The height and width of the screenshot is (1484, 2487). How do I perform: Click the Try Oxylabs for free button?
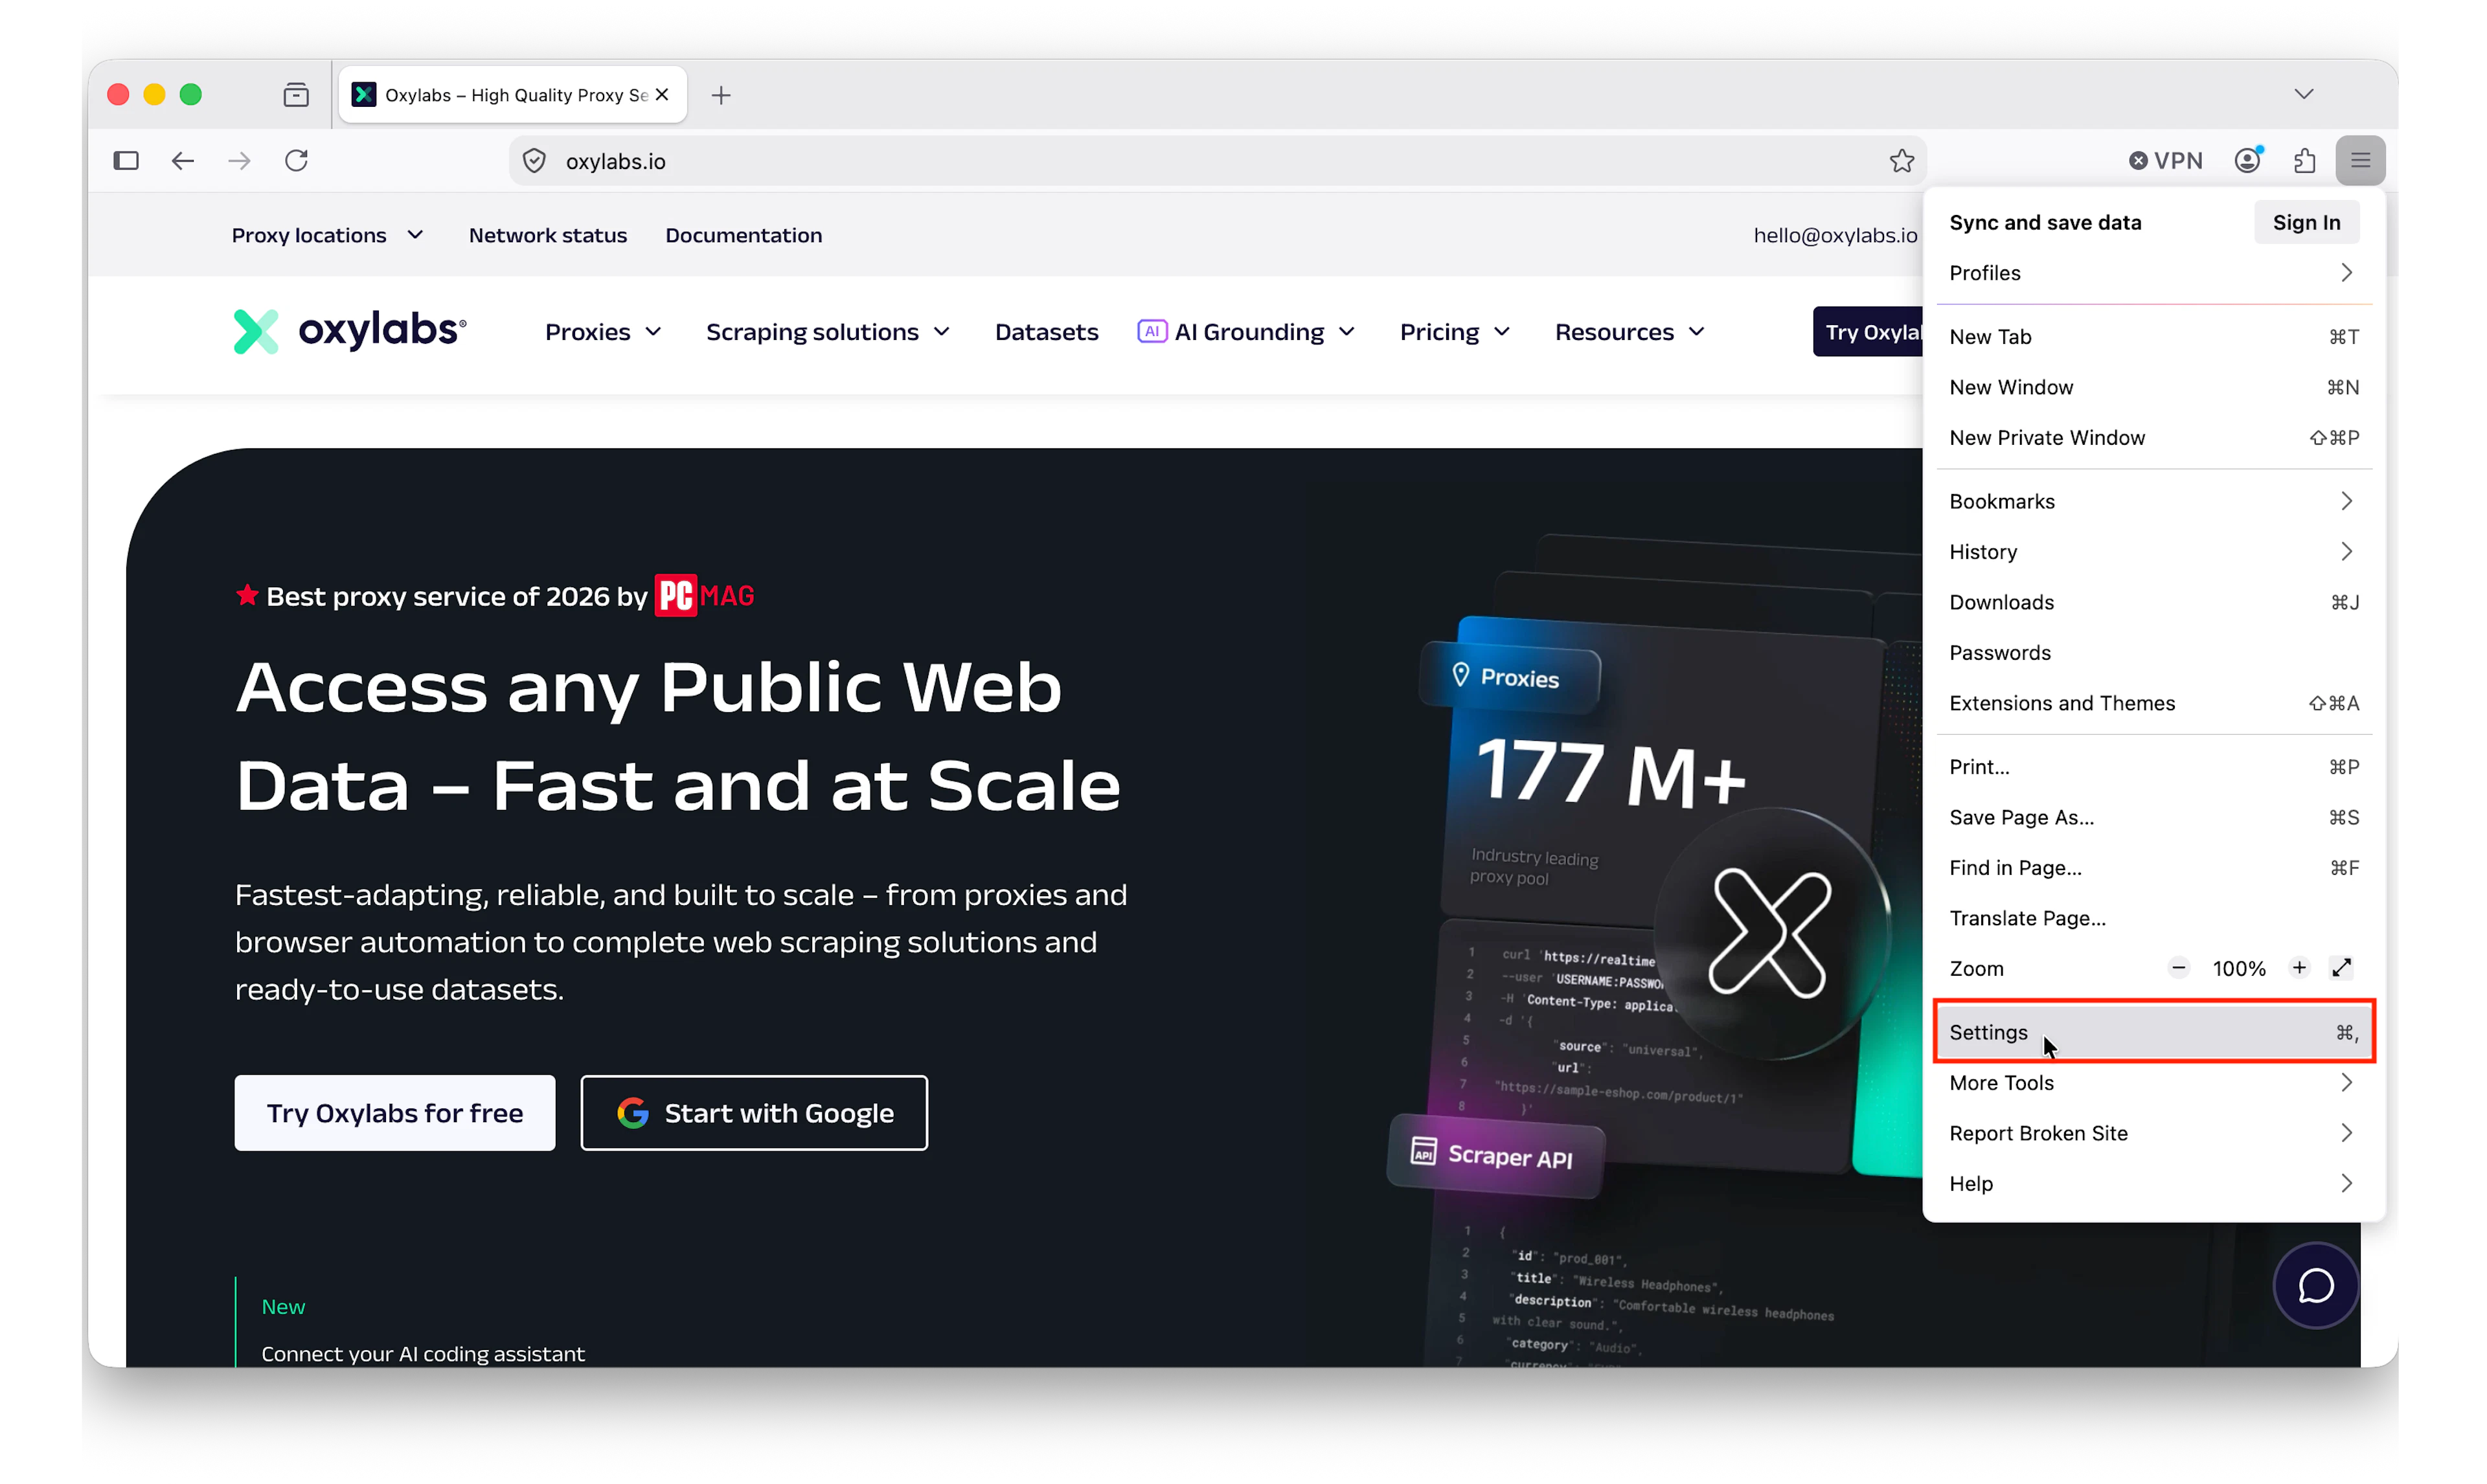click(x=394, y=1112)
